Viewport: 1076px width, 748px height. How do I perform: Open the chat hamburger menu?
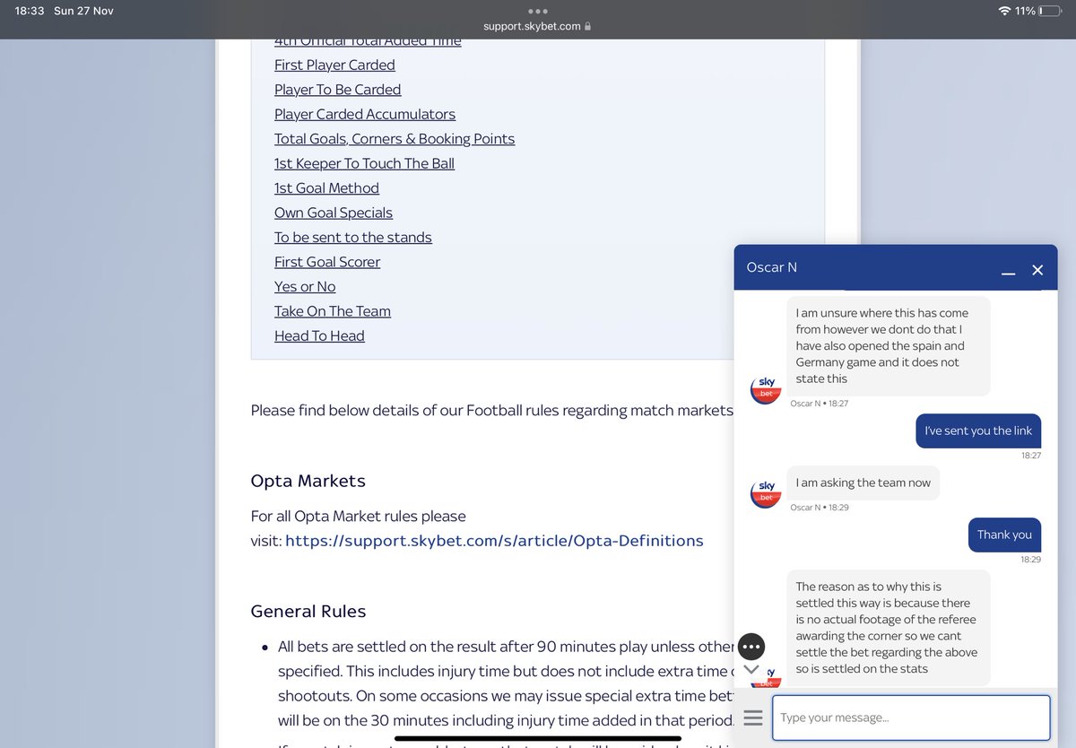coord(753,718)
